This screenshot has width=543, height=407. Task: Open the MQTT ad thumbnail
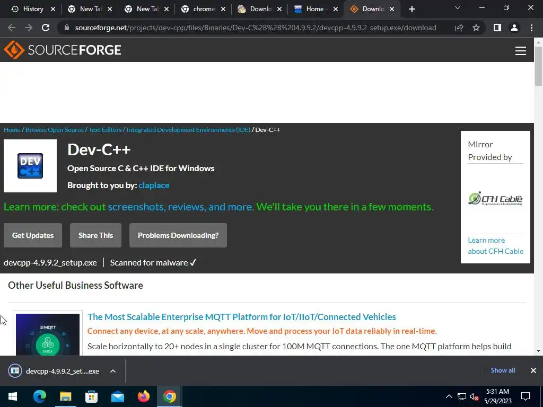point(48,334)
